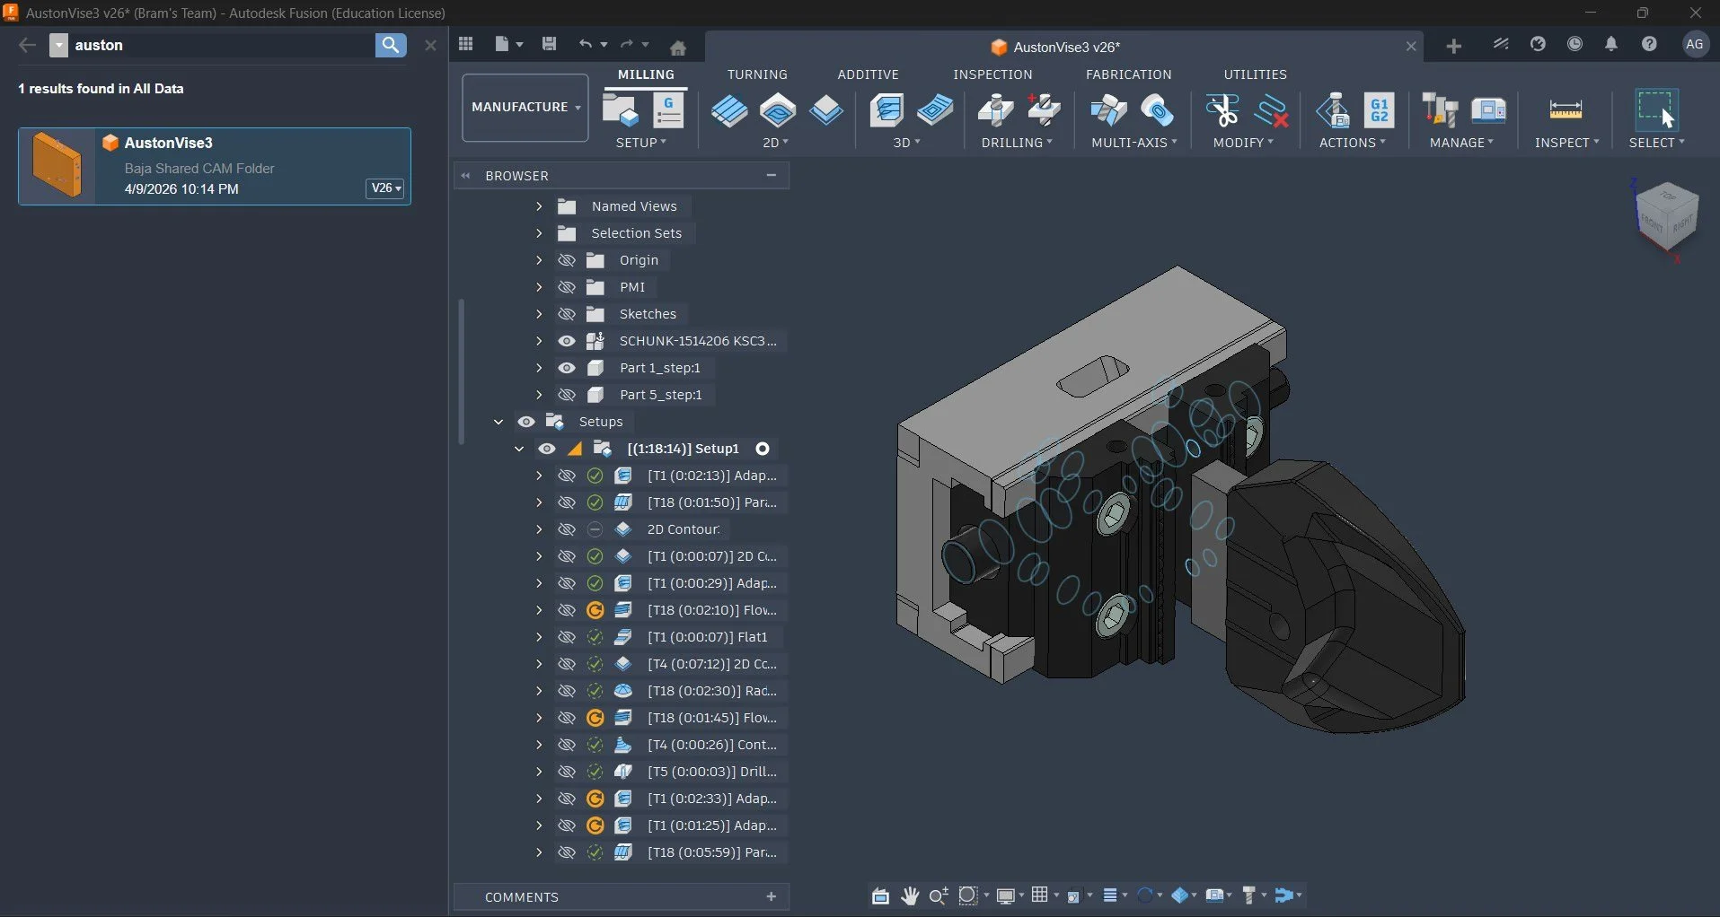Open the Machine Library icon
Image resolution: width=1720 pixels, height=917 pixels.
pos(1488,110)
